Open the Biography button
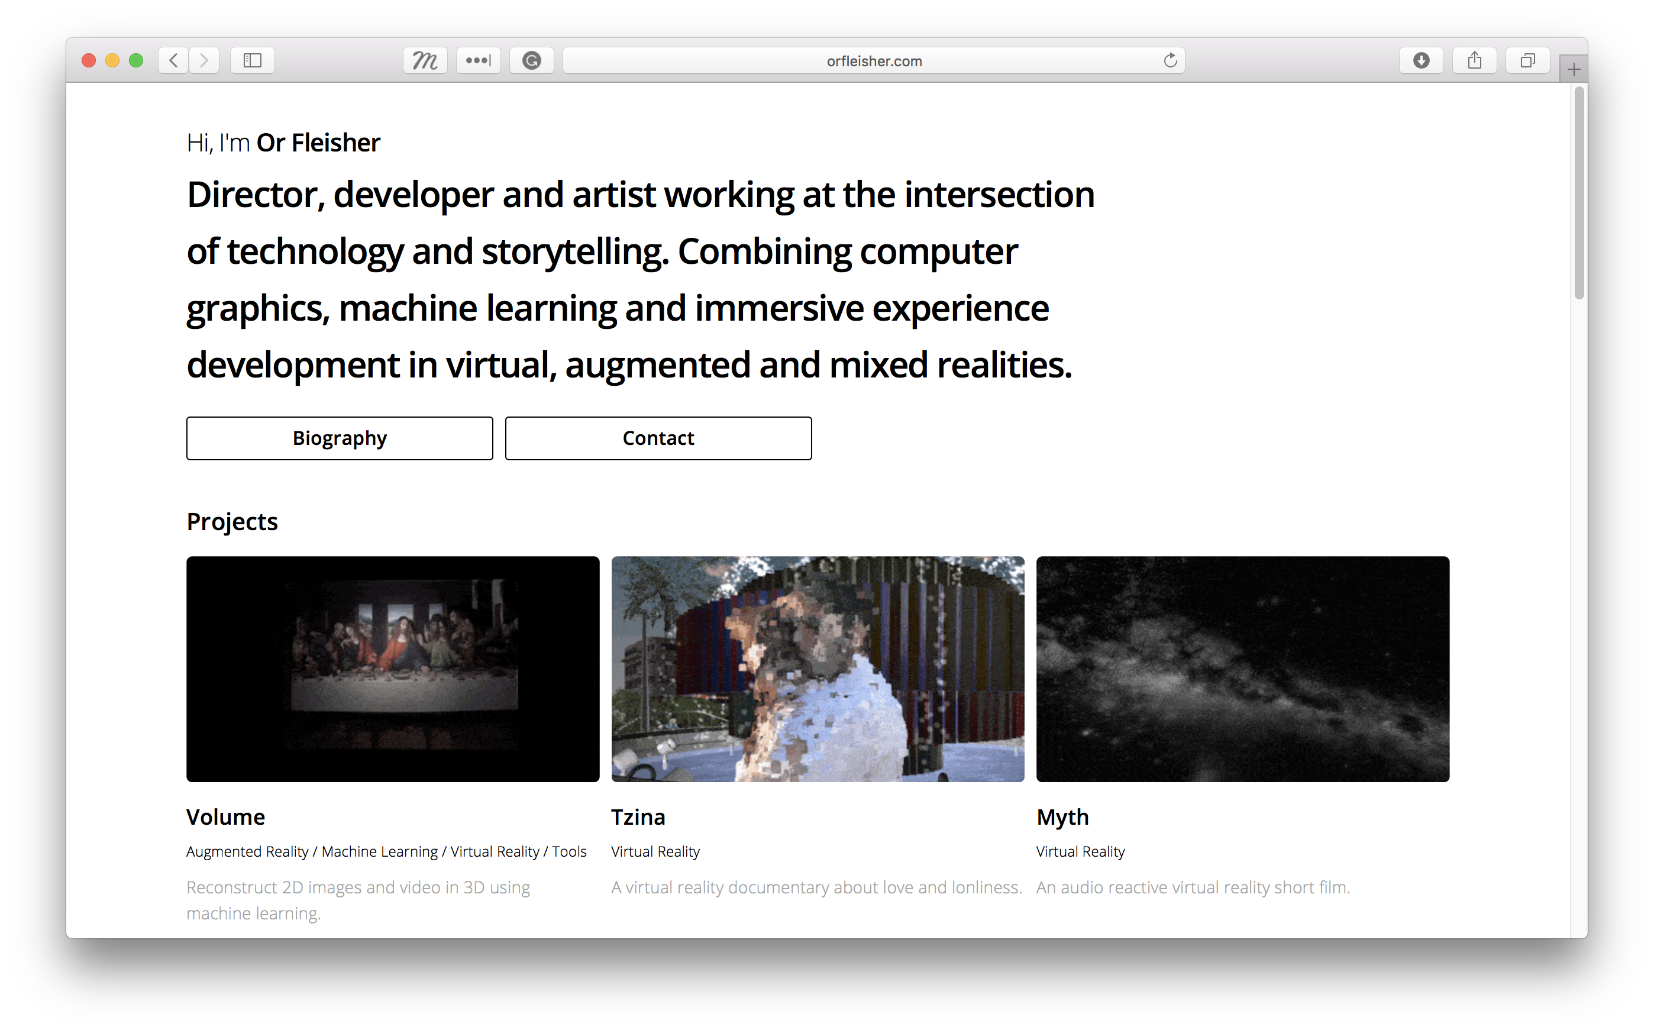This screenshot has height=1033, width=1654. (x=340, y=438)
